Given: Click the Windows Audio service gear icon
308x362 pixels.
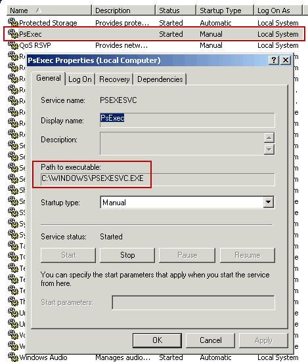Looking at the screenshot, I should pos(13,357).
